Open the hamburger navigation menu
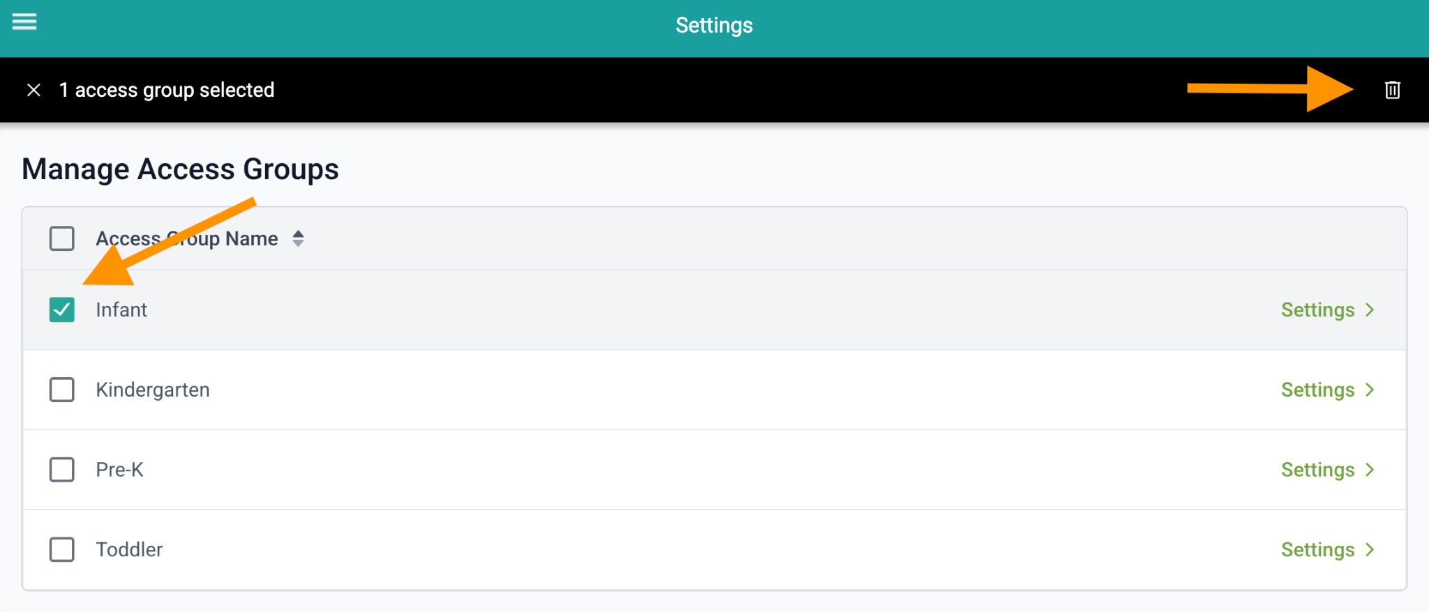Screen dimensions: 1429x612 (x=24, y=22)
